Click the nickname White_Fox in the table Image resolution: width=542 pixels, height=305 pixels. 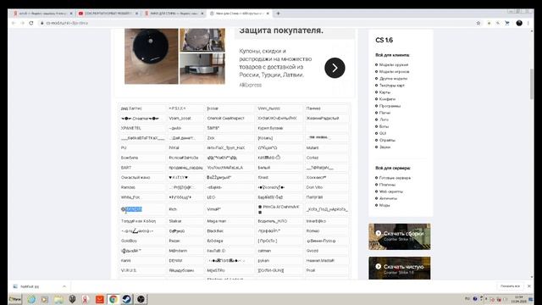point(130,197)
